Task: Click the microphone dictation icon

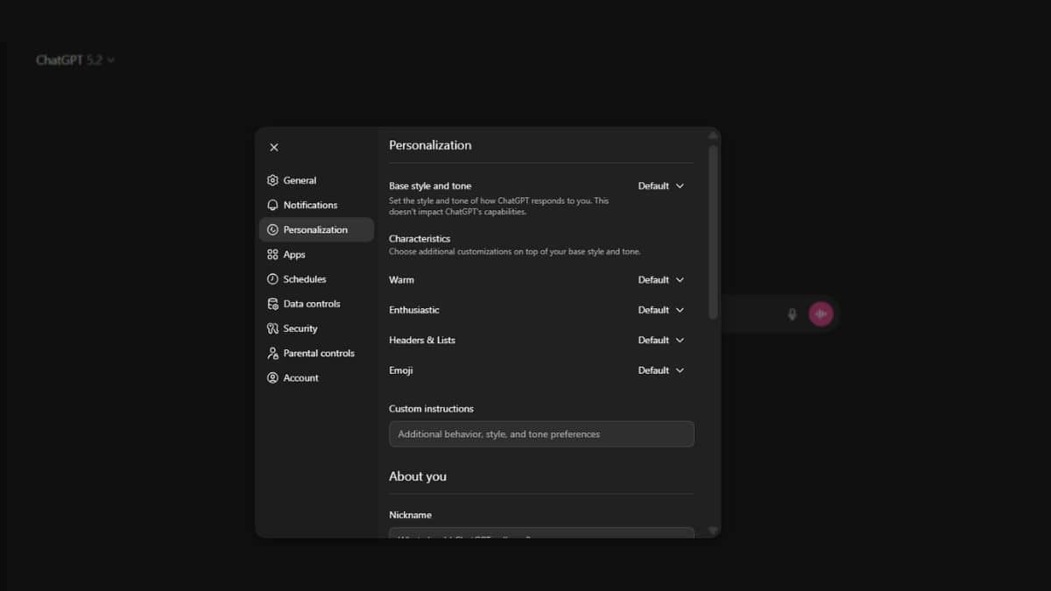Action: coord(792,314)
